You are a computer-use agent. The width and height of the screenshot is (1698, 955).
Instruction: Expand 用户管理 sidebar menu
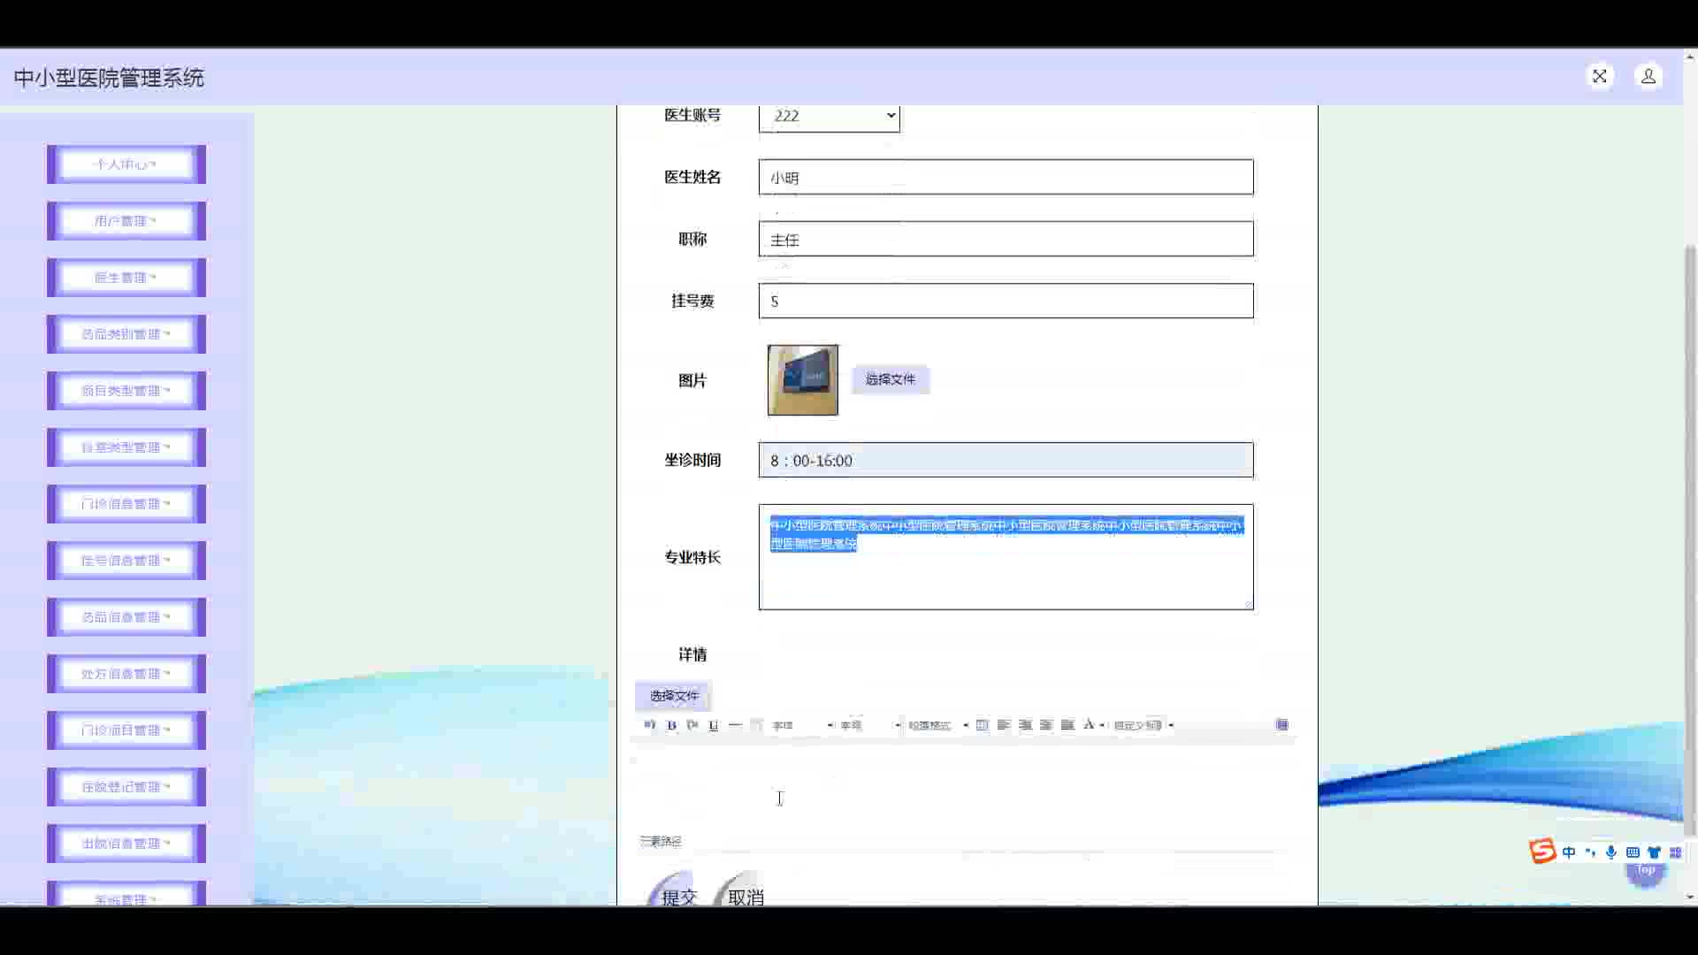[126, 221]
